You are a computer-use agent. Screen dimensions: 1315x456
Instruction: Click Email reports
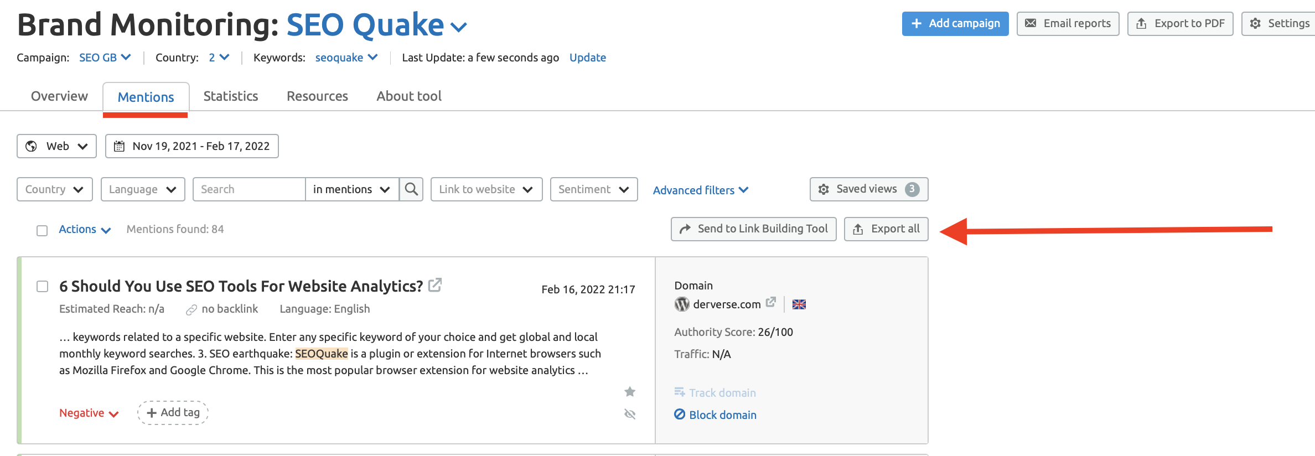pyautogui.click(x=1068, y=24)
